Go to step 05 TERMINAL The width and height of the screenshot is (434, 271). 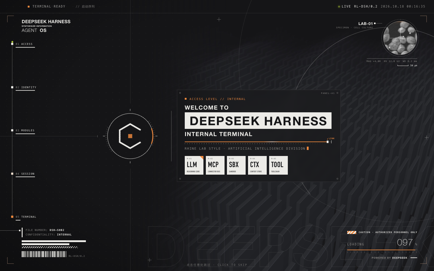pyautogui.click(x=26, y=217)
